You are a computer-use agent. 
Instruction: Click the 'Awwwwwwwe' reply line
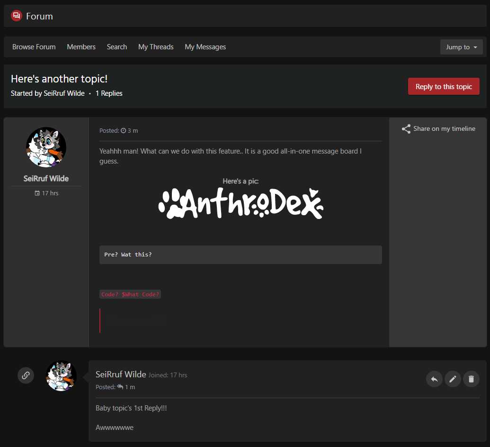click(x=115, y=427)
